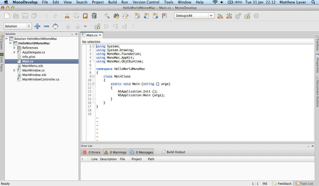The image size is (319, 186).
Task: Open the Debug|x86 configuration dropdown
Action: point(194,16)
